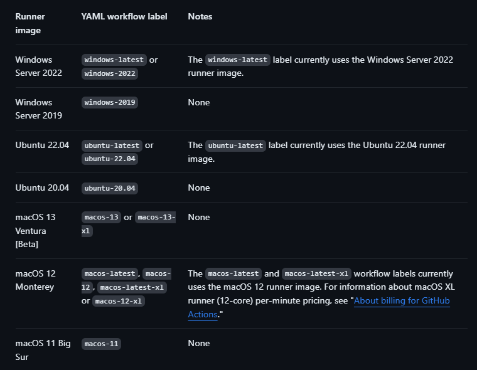
Task: Click the windows-latest label in YAML column
Action: click(x=114, y=60)
